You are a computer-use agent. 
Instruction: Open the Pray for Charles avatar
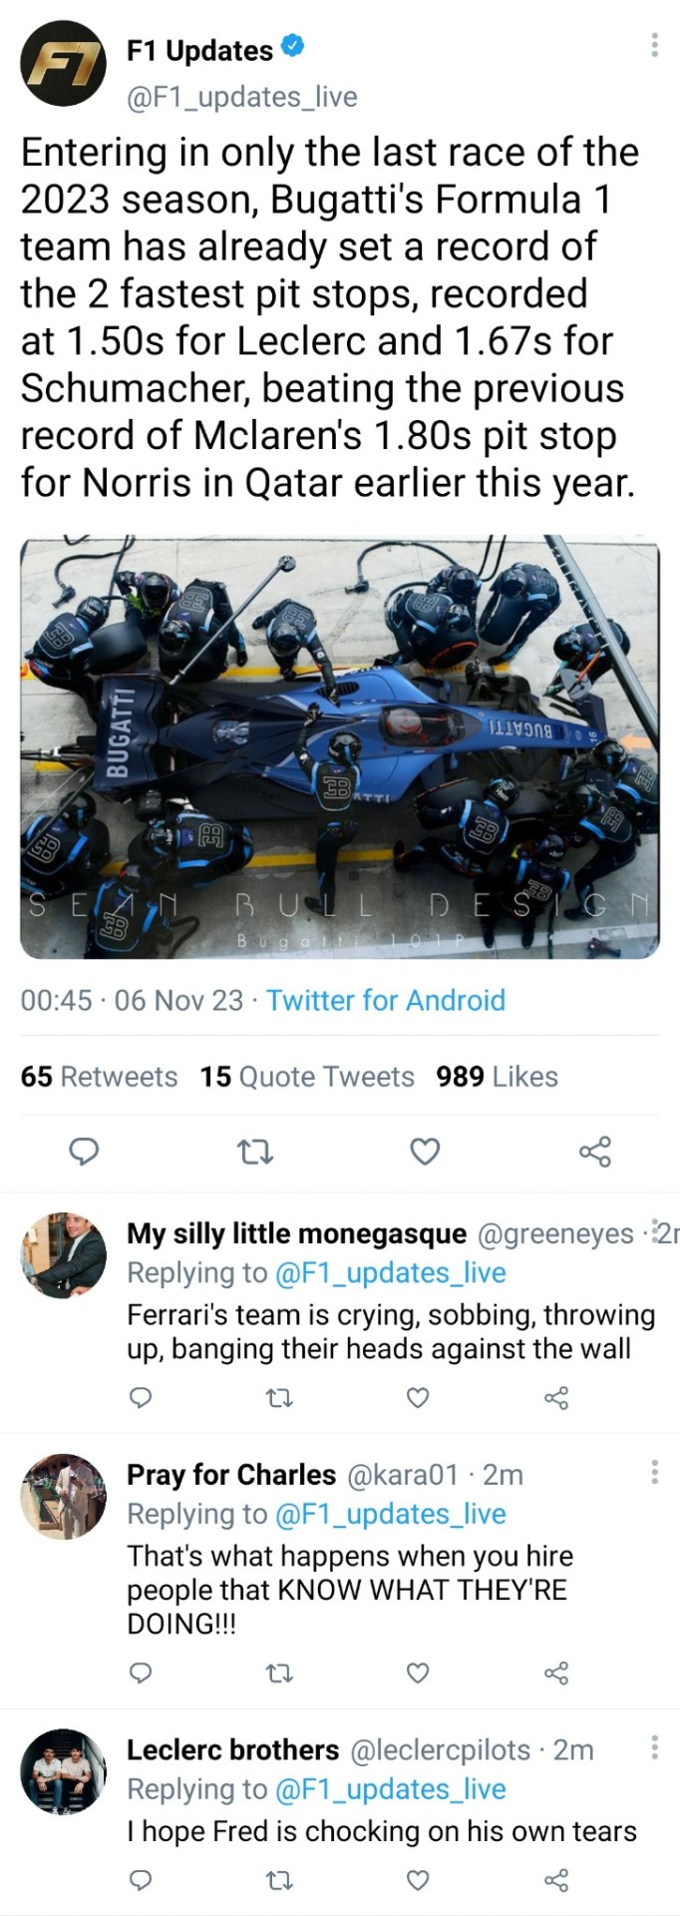point(64,1496)
